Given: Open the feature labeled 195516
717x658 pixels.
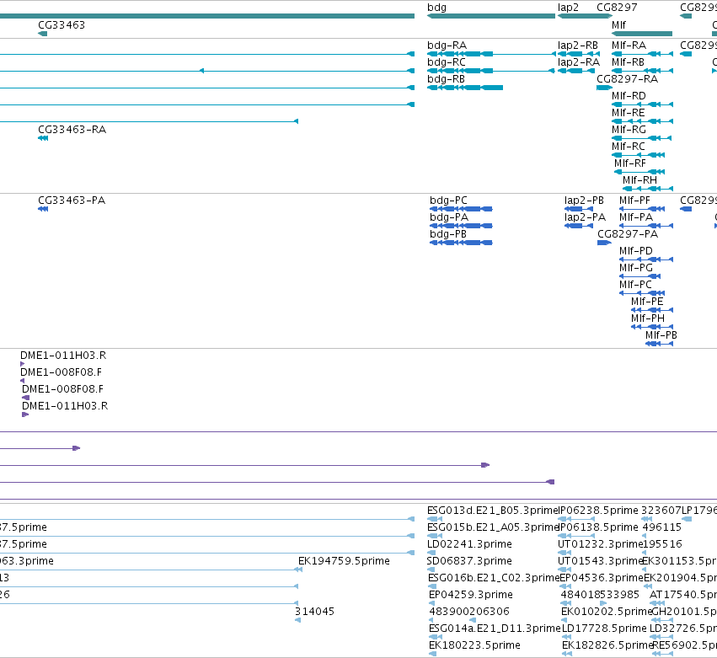Looking at the screenshot, I should coord(662,544).
